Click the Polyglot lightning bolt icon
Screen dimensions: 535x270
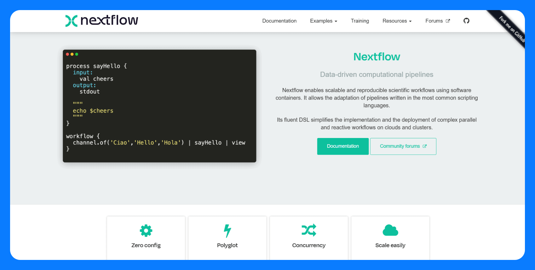(x=227, y=231)
